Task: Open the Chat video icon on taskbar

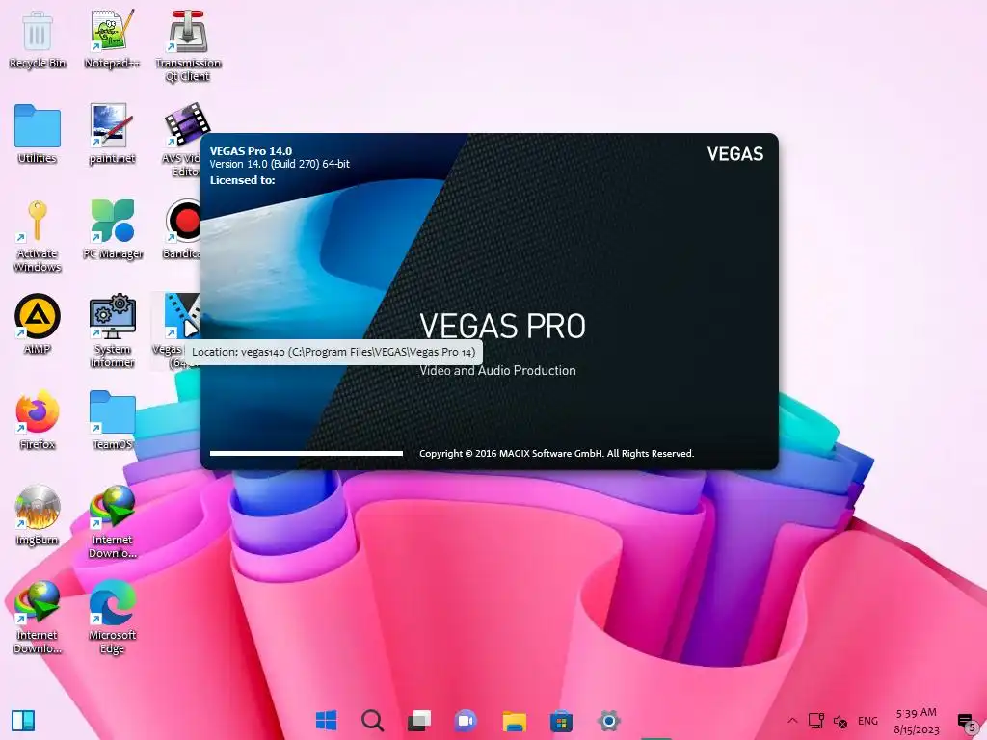Action: coord(467,721)
